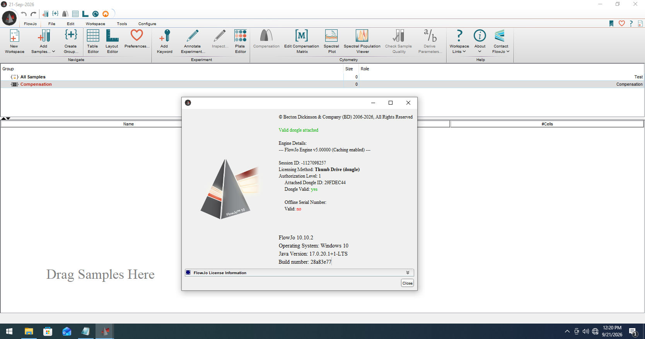The height and width of the screenshot is (339, 645).
Task: Click the 'Valid dongle attached' text
Action: click(x=299, y=130)
